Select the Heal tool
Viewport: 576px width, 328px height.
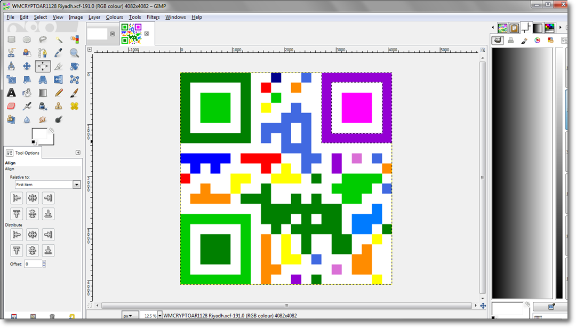pyautogui.click(x=75, y=106)
